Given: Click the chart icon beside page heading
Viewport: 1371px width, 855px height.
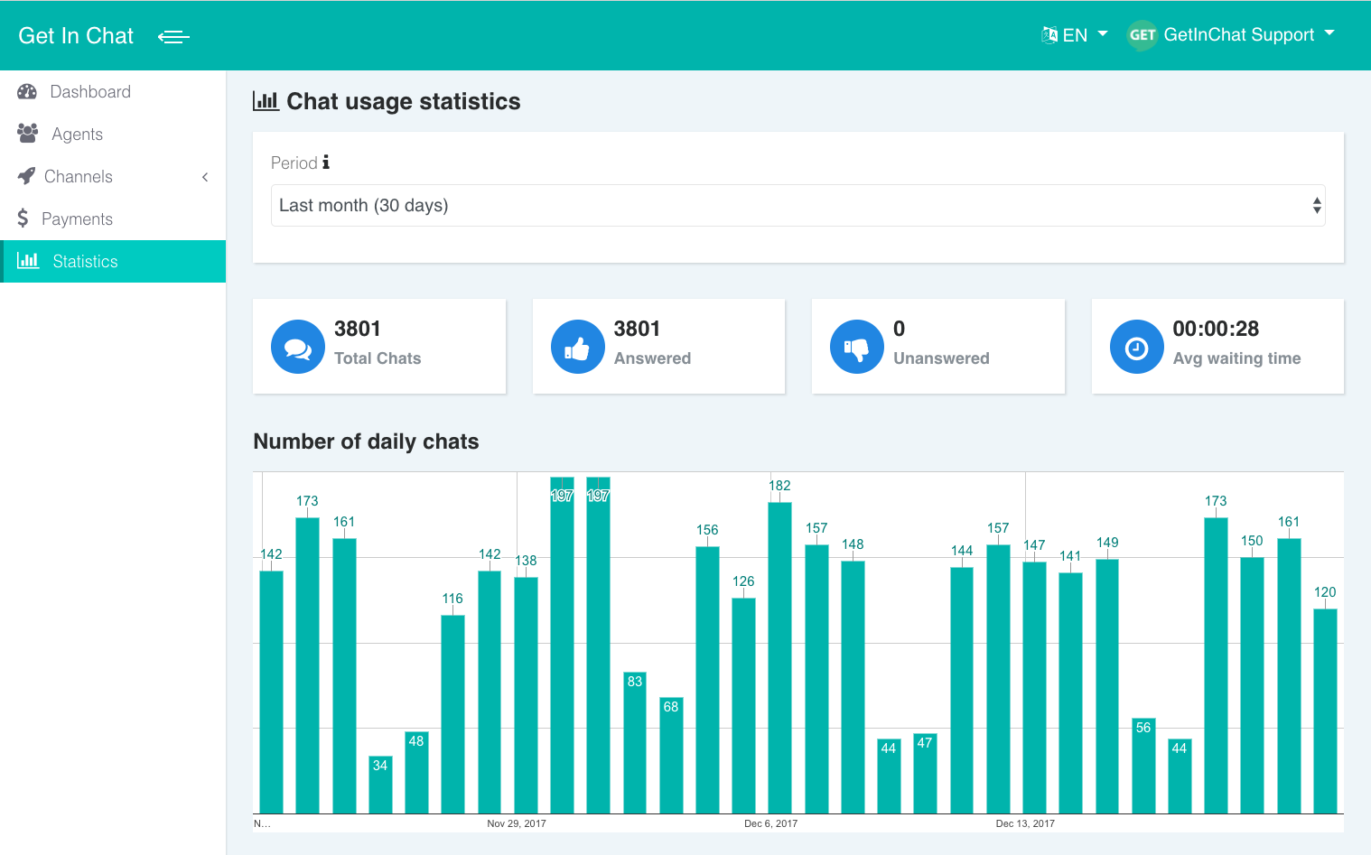Looking at the screenshot, I should (266, 101).
